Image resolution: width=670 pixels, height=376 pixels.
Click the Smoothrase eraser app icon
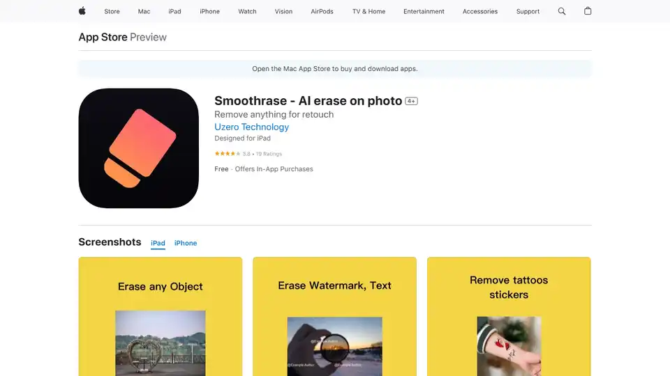pos(139,148)
